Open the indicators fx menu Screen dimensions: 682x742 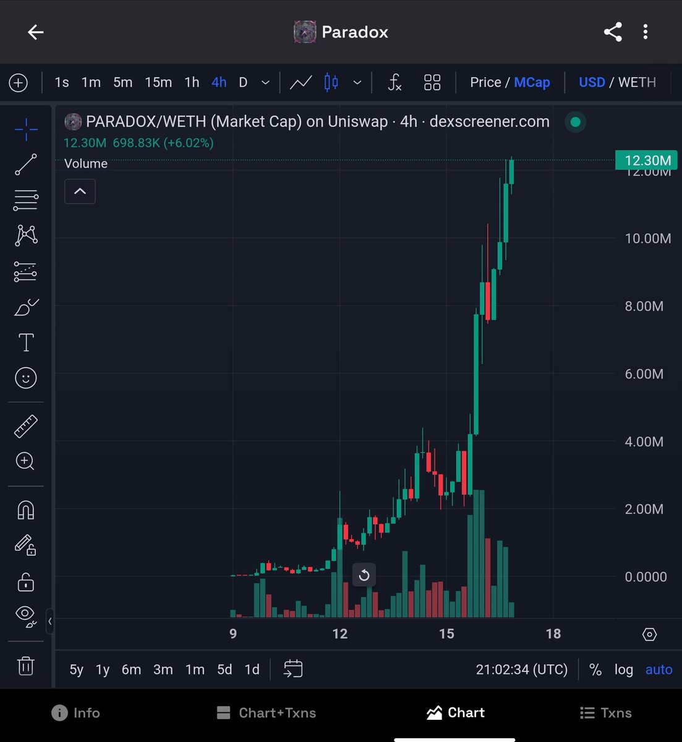(x=394, y=82)
